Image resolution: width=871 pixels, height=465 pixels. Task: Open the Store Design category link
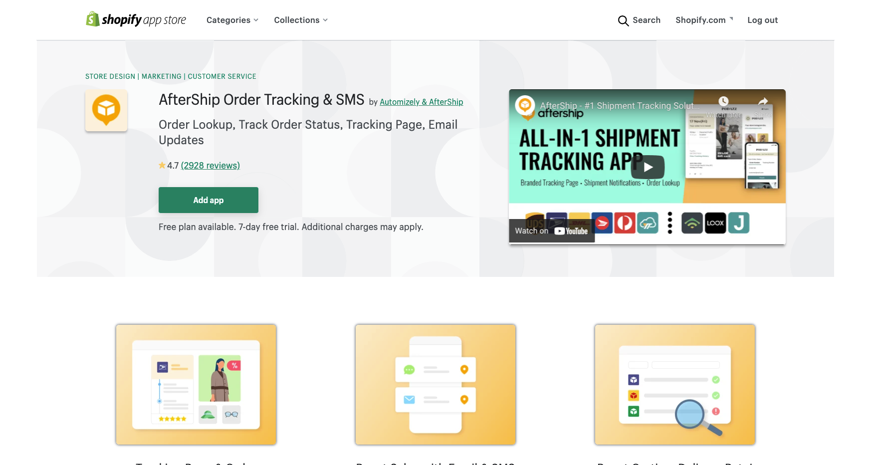pyautogui.click(x=110, y=76)
